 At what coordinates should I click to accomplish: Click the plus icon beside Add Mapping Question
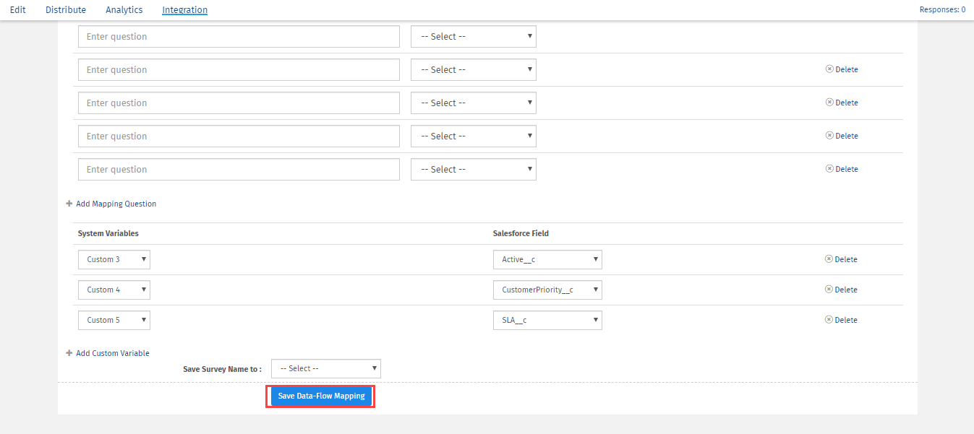point(69,204)
